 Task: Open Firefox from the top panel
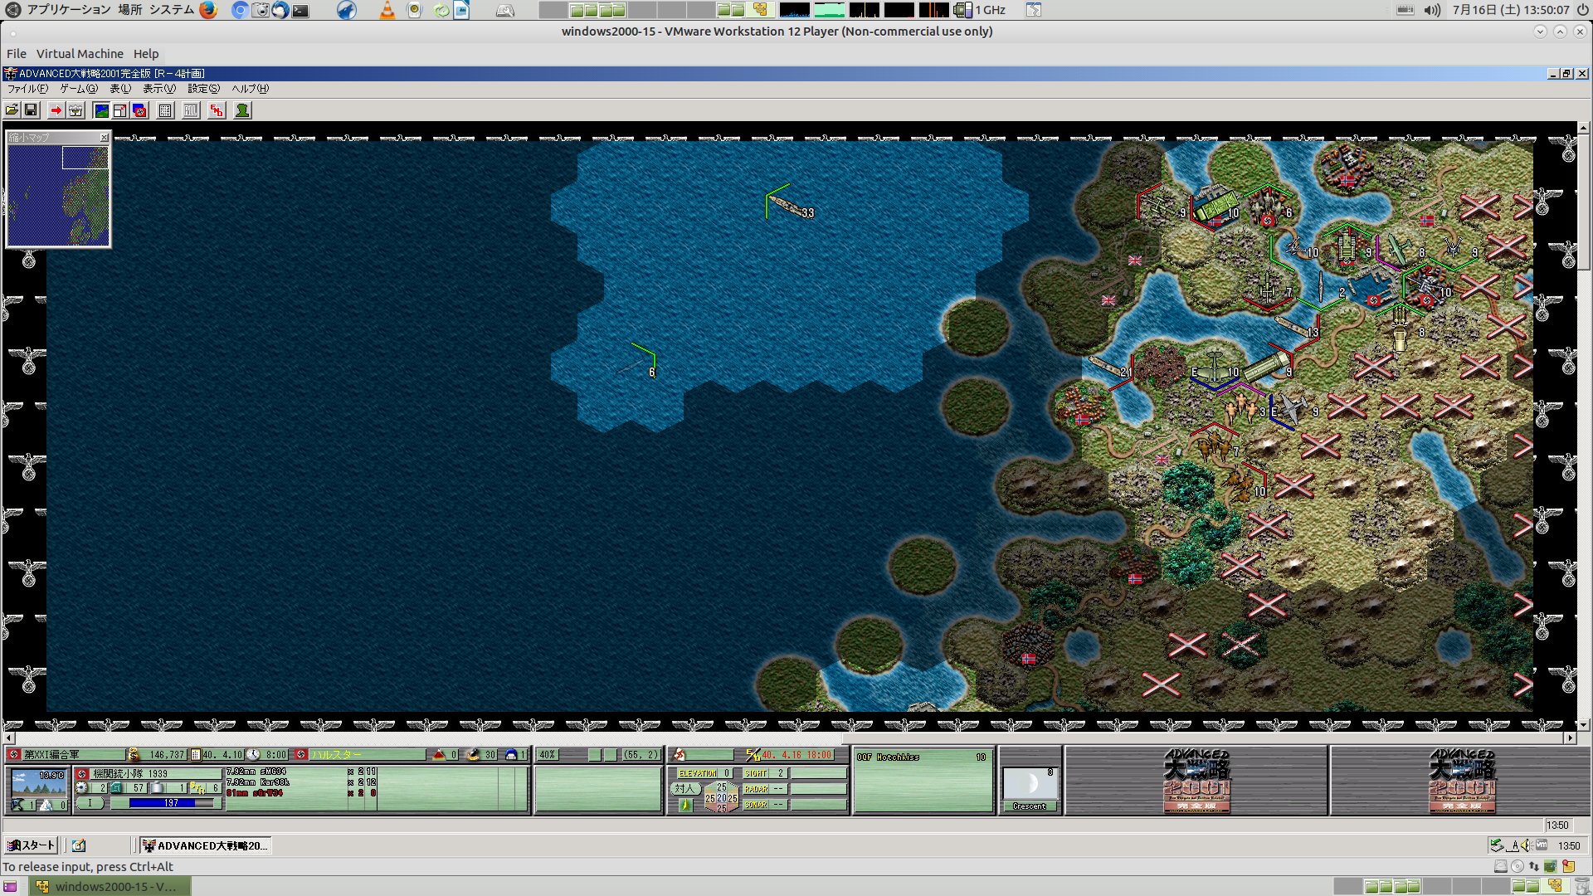[208, 10]
